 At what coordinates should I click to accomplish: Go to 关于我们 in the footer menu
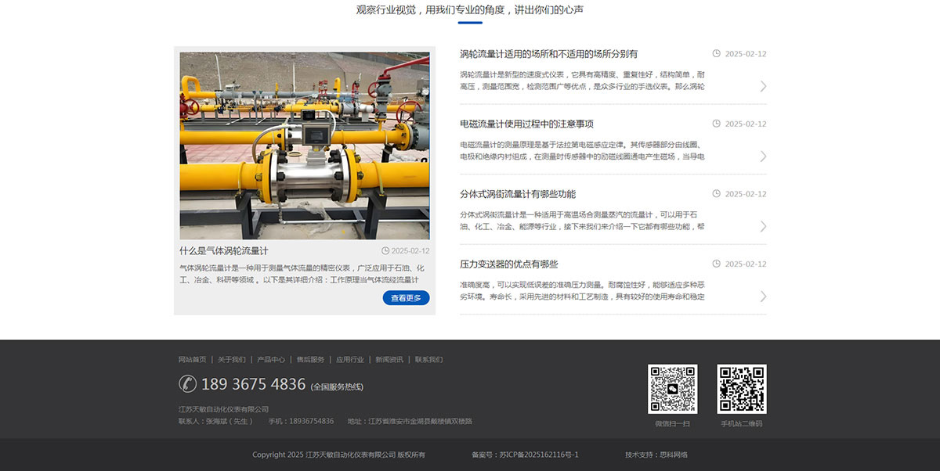232,360
